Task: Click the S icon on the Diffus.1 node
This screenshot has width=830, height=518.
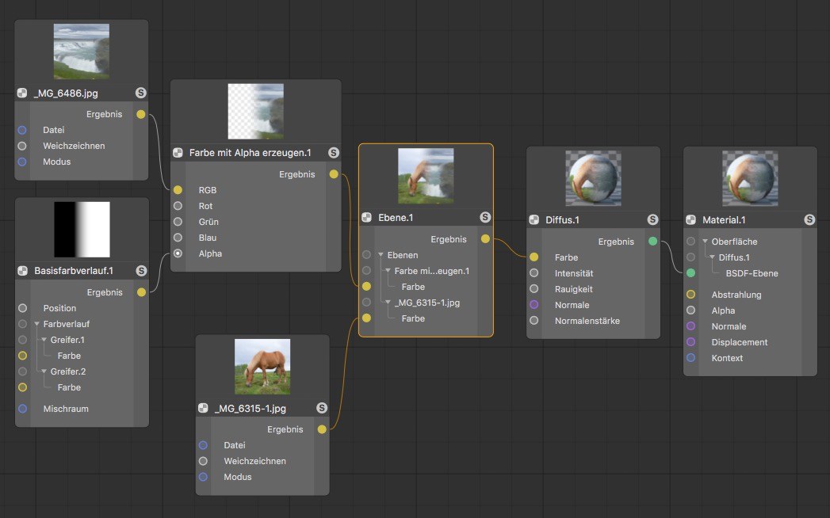Action: (x=652, y=219)
